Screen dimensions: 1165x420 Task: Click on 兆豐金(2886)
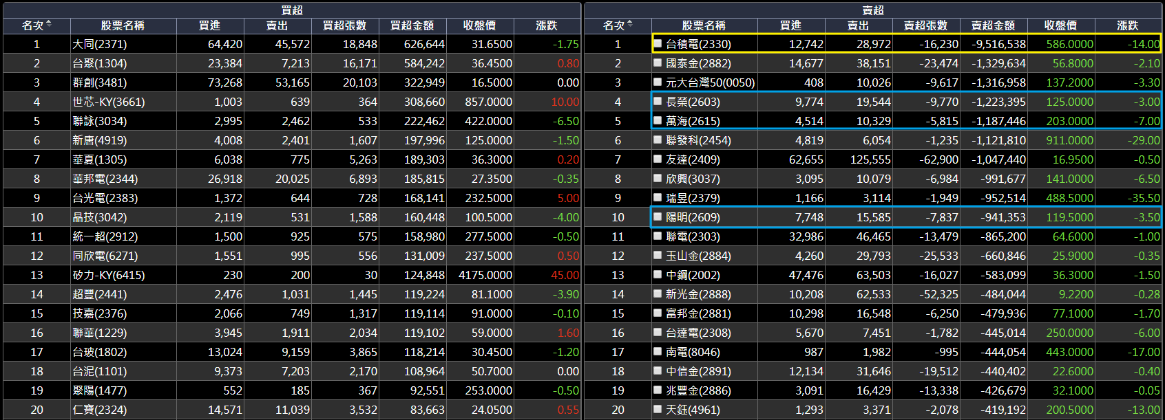tap(699, 390)
